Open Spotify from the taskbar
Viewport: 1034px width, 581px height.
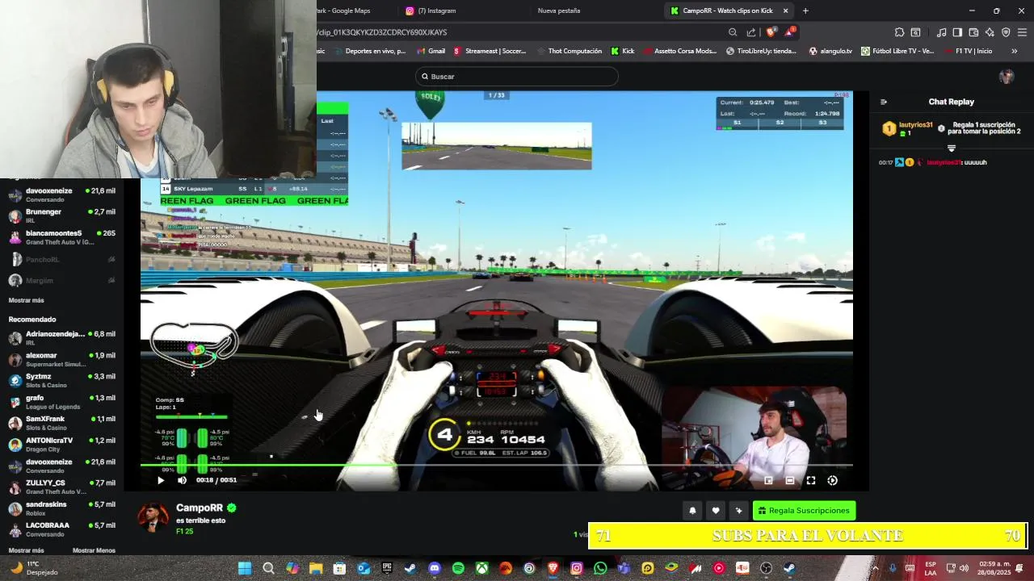[x=458, y=568]
